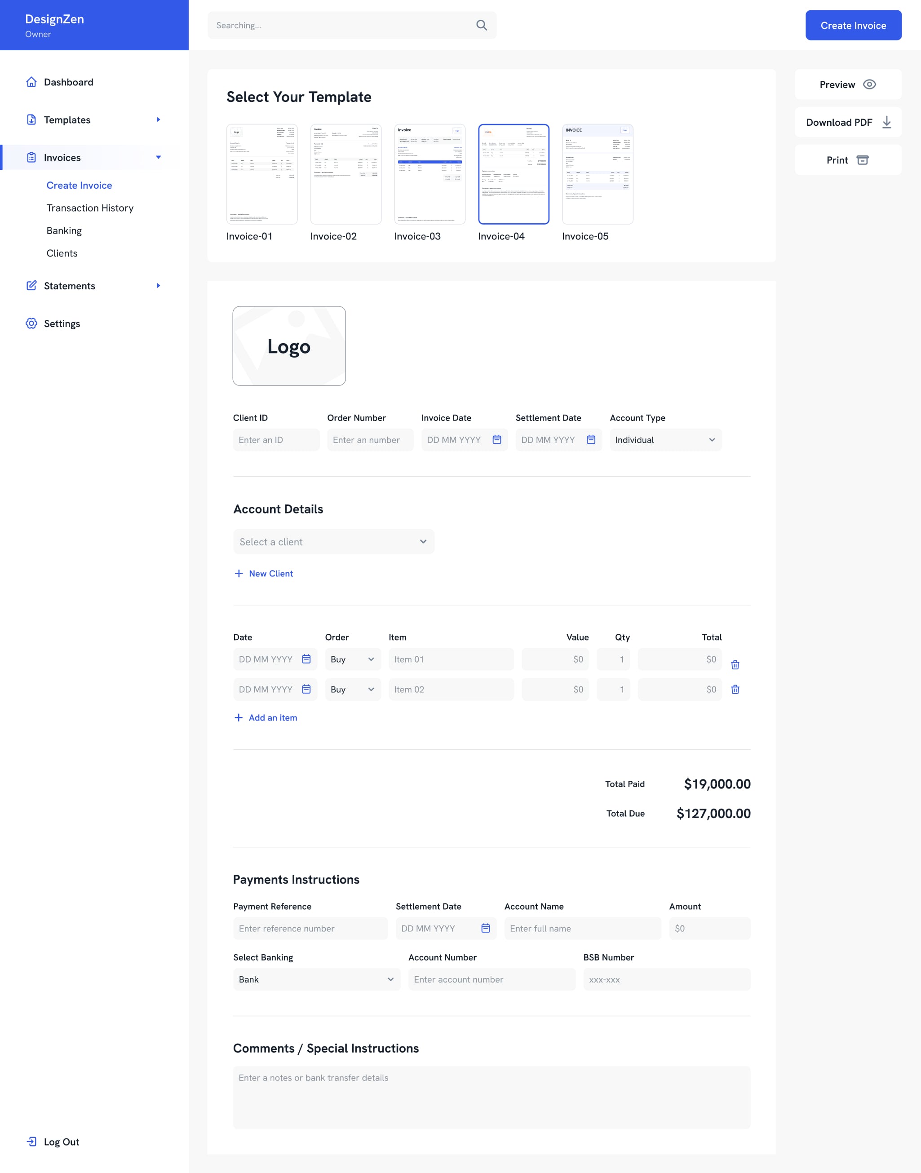Click Log Out
The image size is (921, 1173).
(x=62, y=1142)
